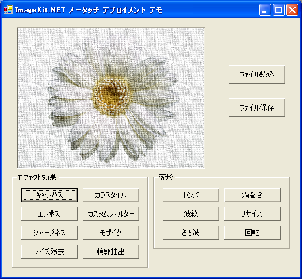The width and height of the screenshot is (302, 279).
Task: Click the daisy flower image preview
Action: click(x=111, y=98)
